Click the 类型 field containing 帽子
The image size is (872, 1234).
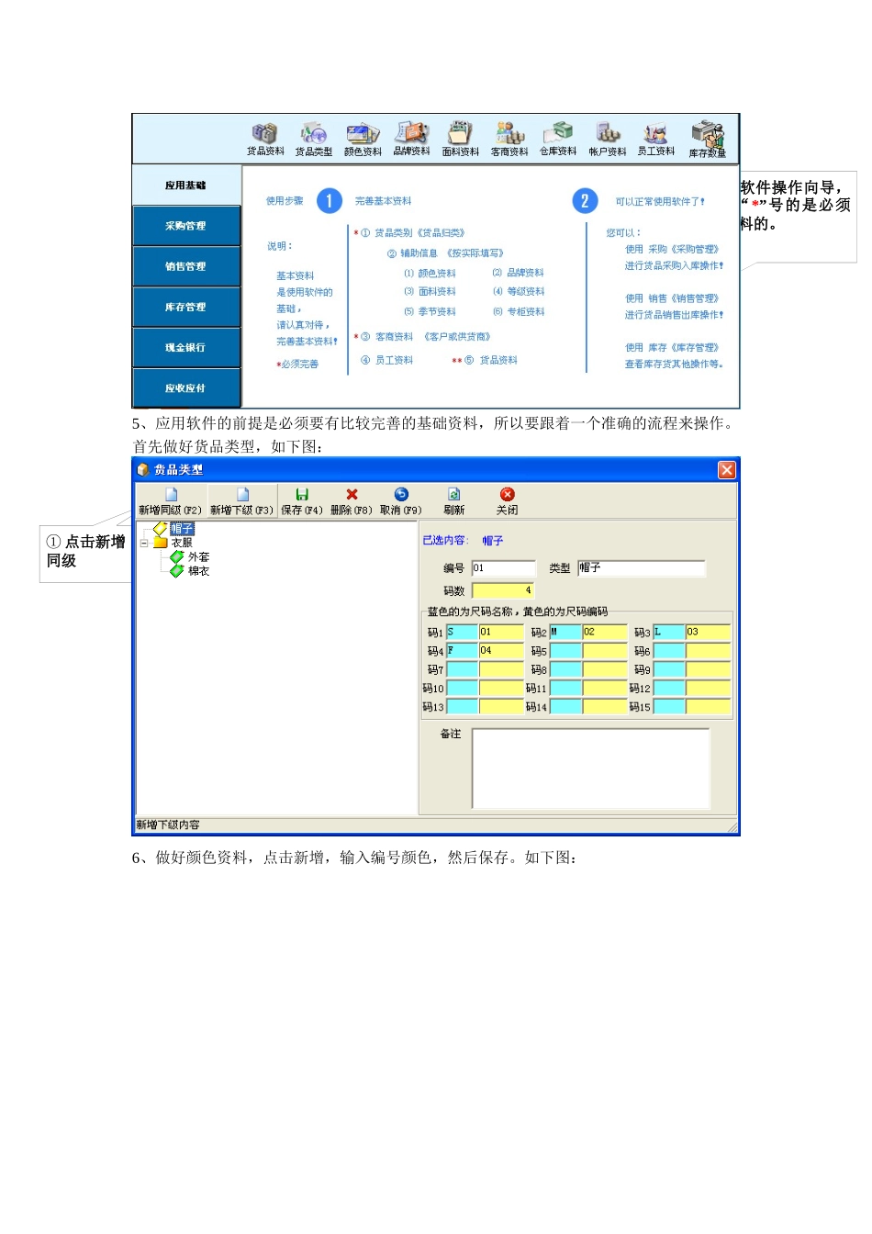point(641,568)
